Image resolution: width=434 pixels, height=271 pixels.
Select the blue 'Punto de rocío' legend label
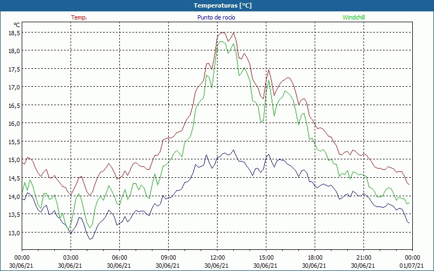tap(216, 17)
